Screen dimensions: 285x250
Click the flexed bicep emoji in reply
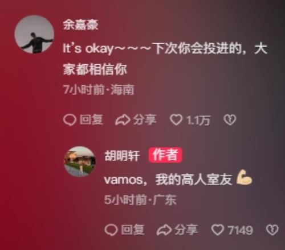(x=244, y=177)
